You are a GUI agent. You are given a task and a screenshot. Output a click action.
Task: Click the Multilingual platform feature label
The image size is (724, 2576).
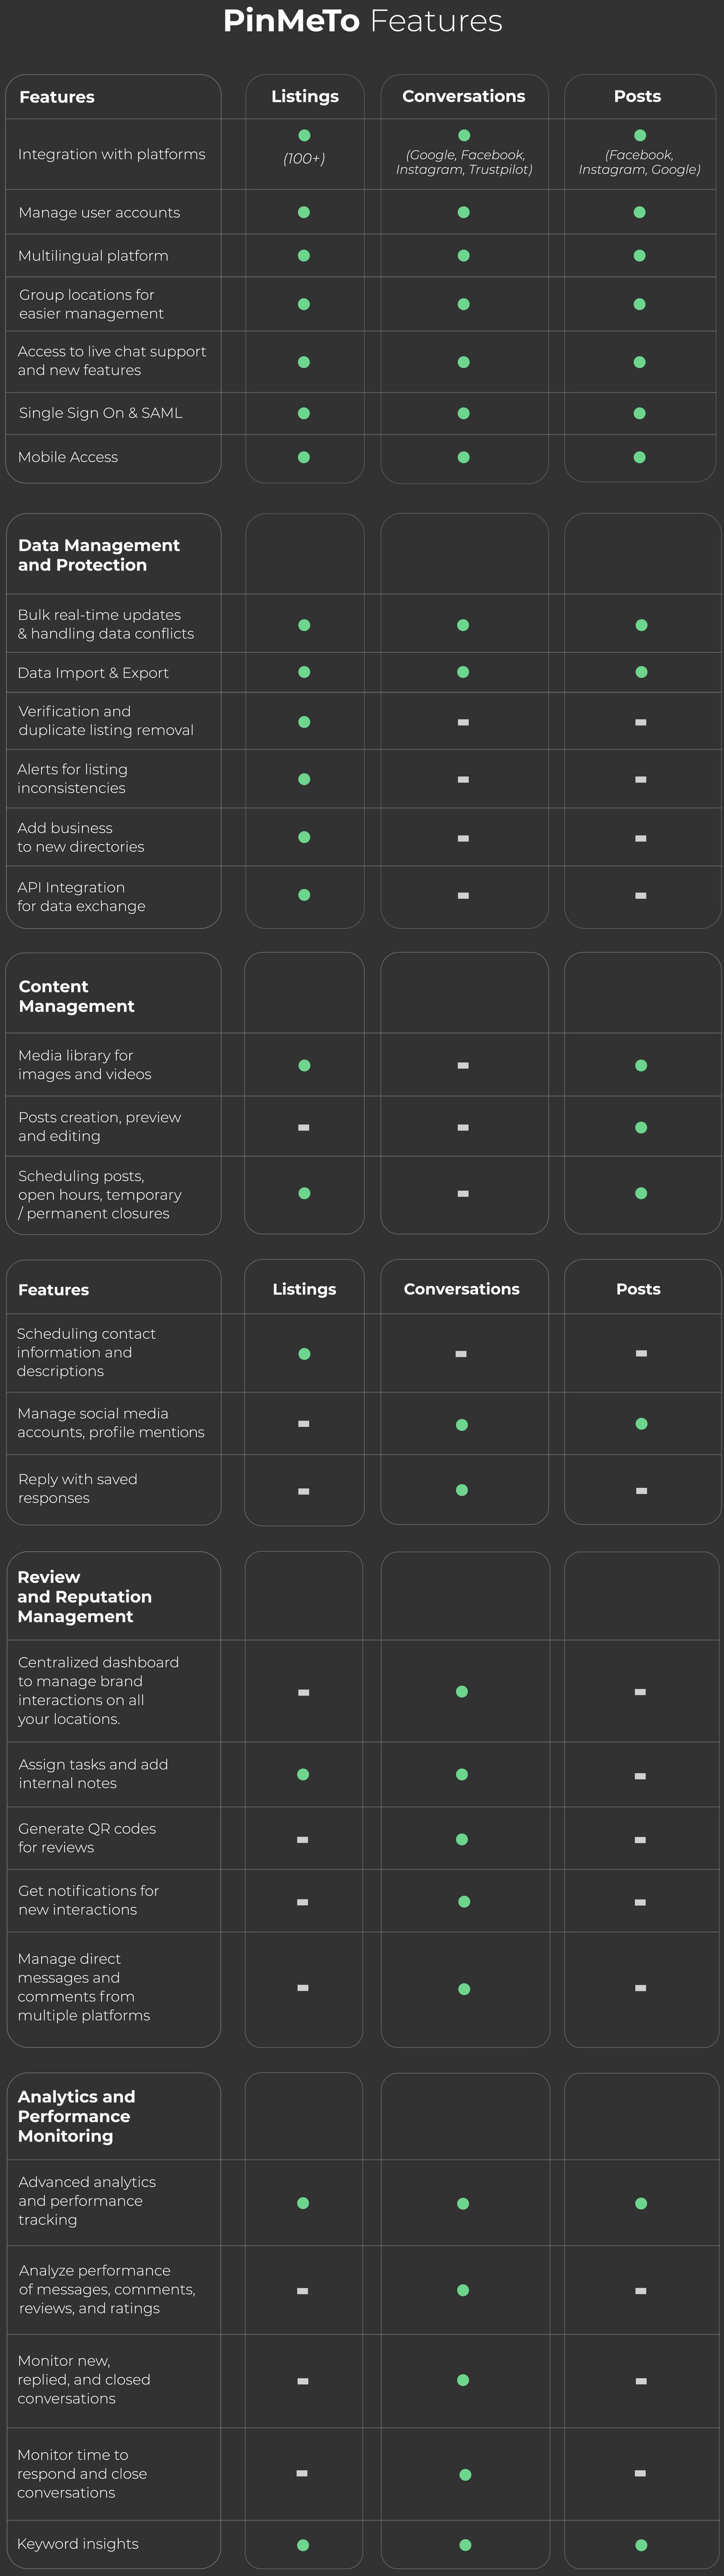tap(93, 256)
